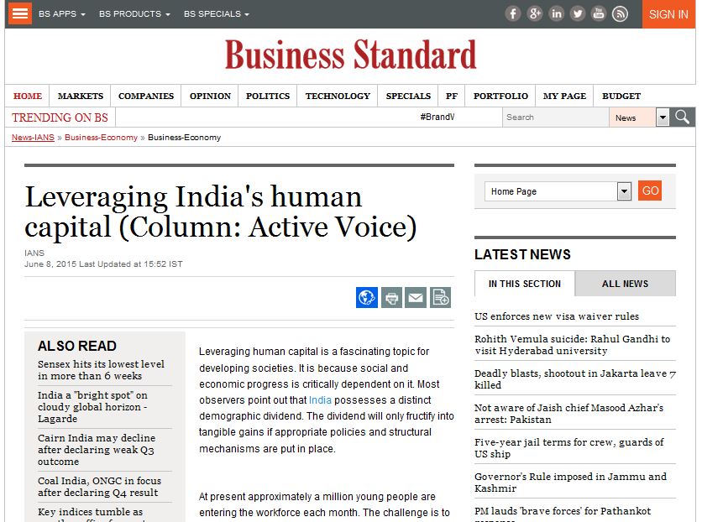Viewport: 702px width, 522px height.
Task: Email the article with envelope icon
Action: 416,297
